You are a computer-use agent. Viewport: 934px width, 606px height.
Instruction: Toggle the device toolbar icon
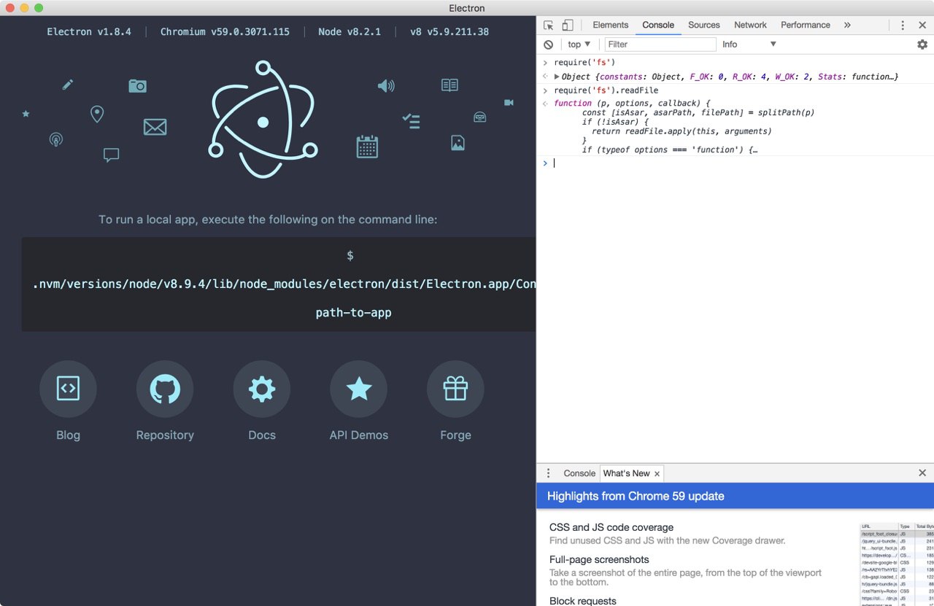(x=567, y=25)
